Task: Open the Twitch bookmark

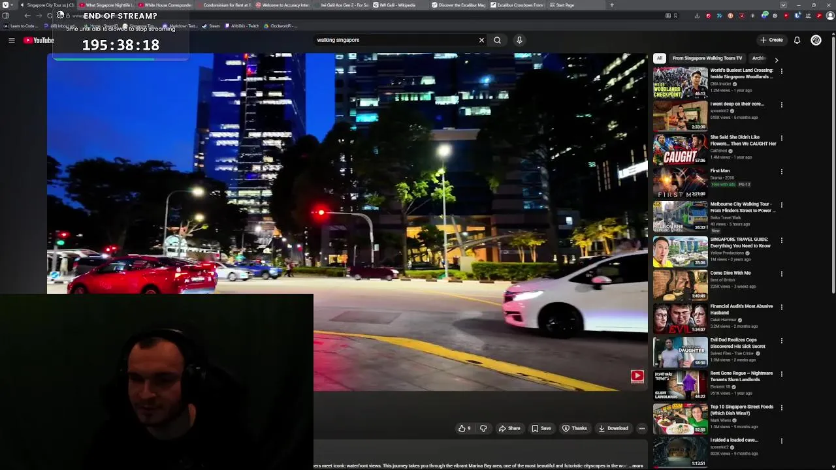Action: coord(242,26)
